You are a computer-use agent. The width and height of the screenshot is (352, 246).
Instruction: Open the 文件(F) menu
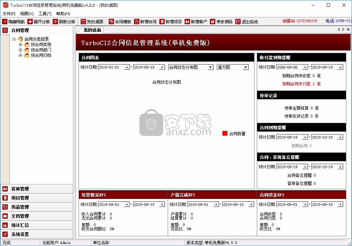pos(9,14)
